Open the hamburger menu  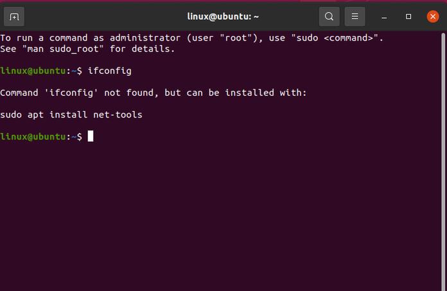click(355, 16)
